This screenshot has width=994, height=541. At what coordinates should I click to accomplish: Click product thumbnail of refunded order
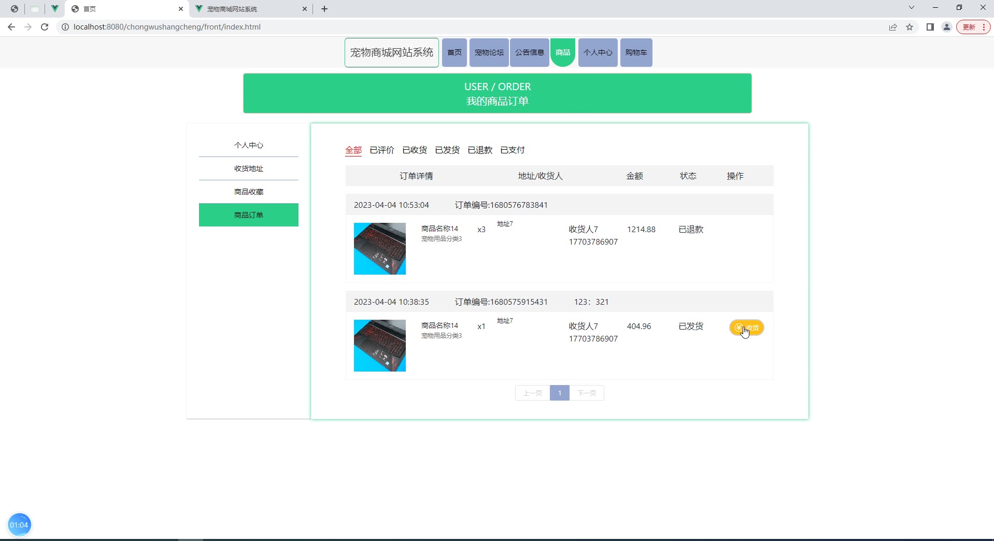[x=380, y=249]
